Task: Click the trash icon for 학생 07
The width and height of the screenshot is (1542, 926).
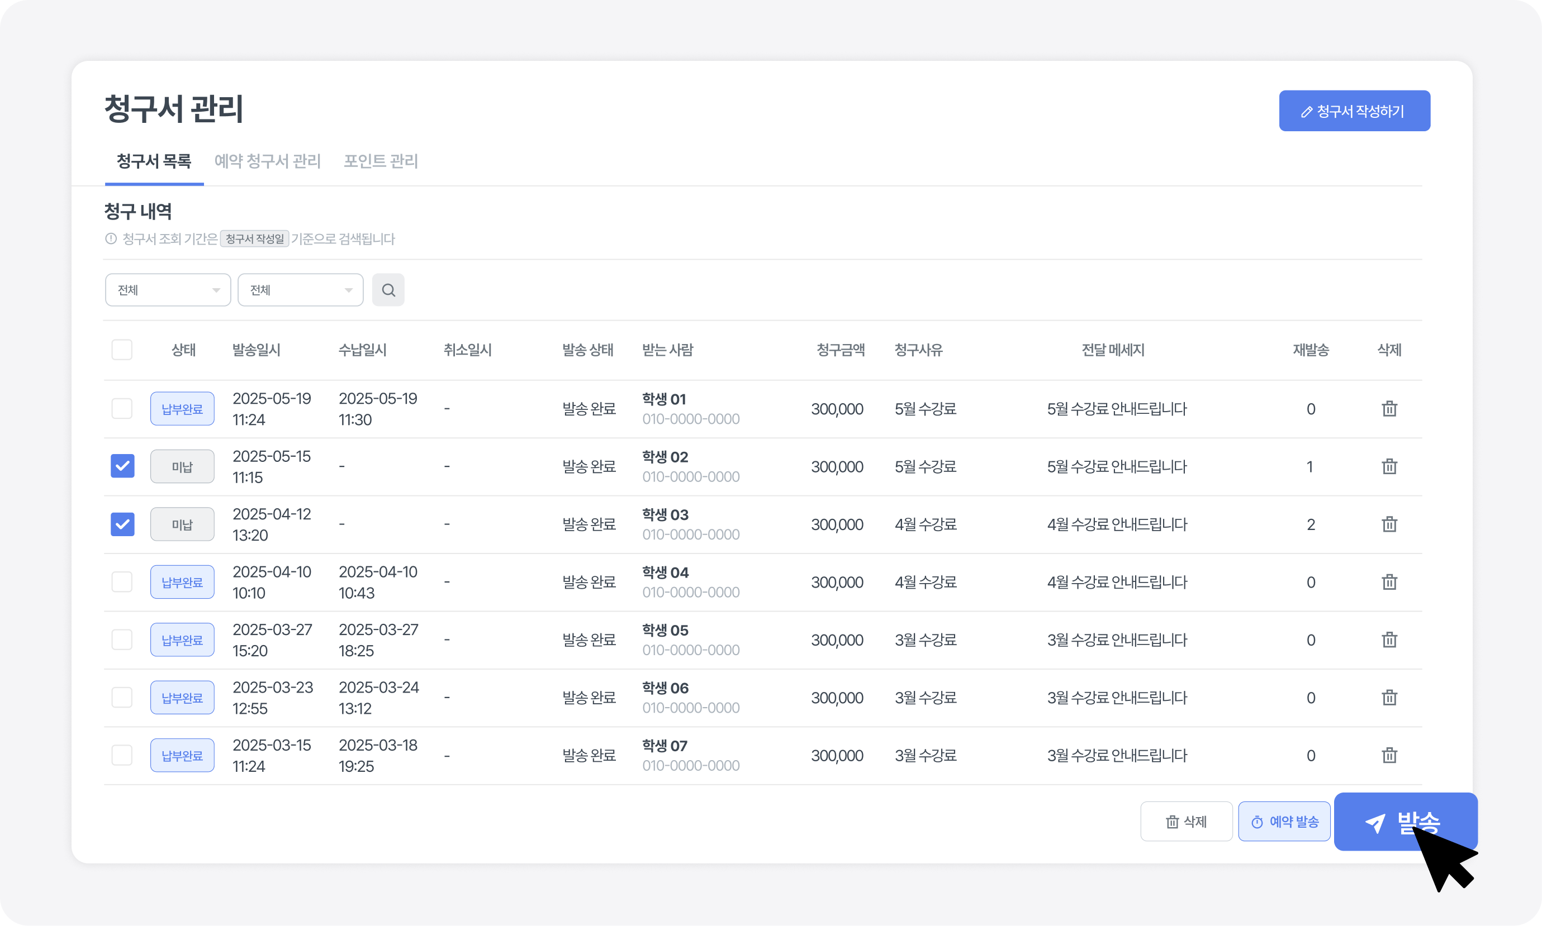Action: tap(1389, 755)
